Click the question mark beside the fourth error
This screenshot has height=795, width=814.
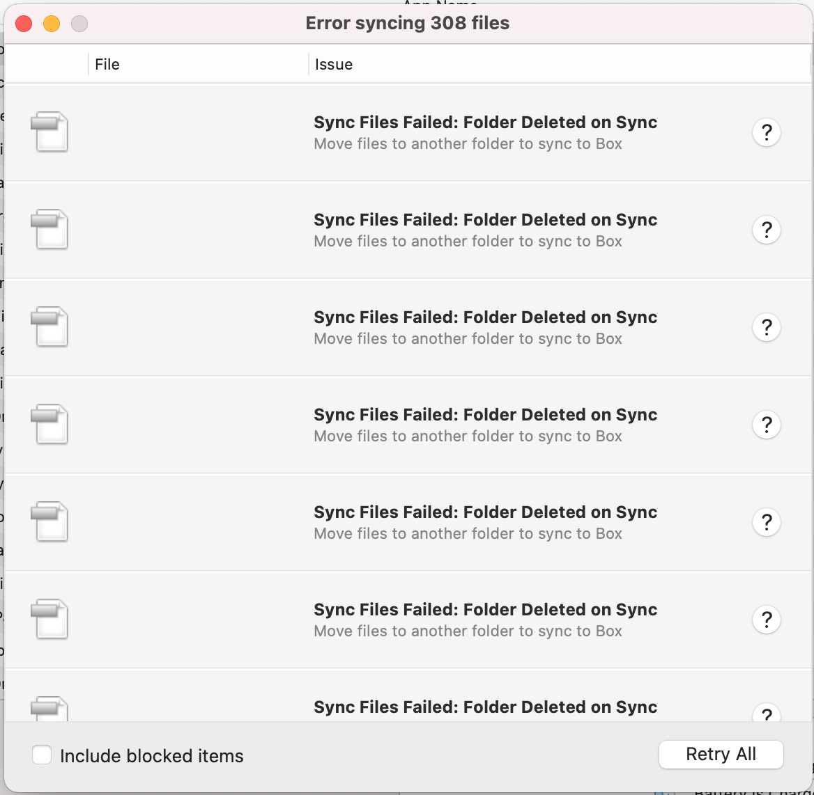[x=767, y=425]
